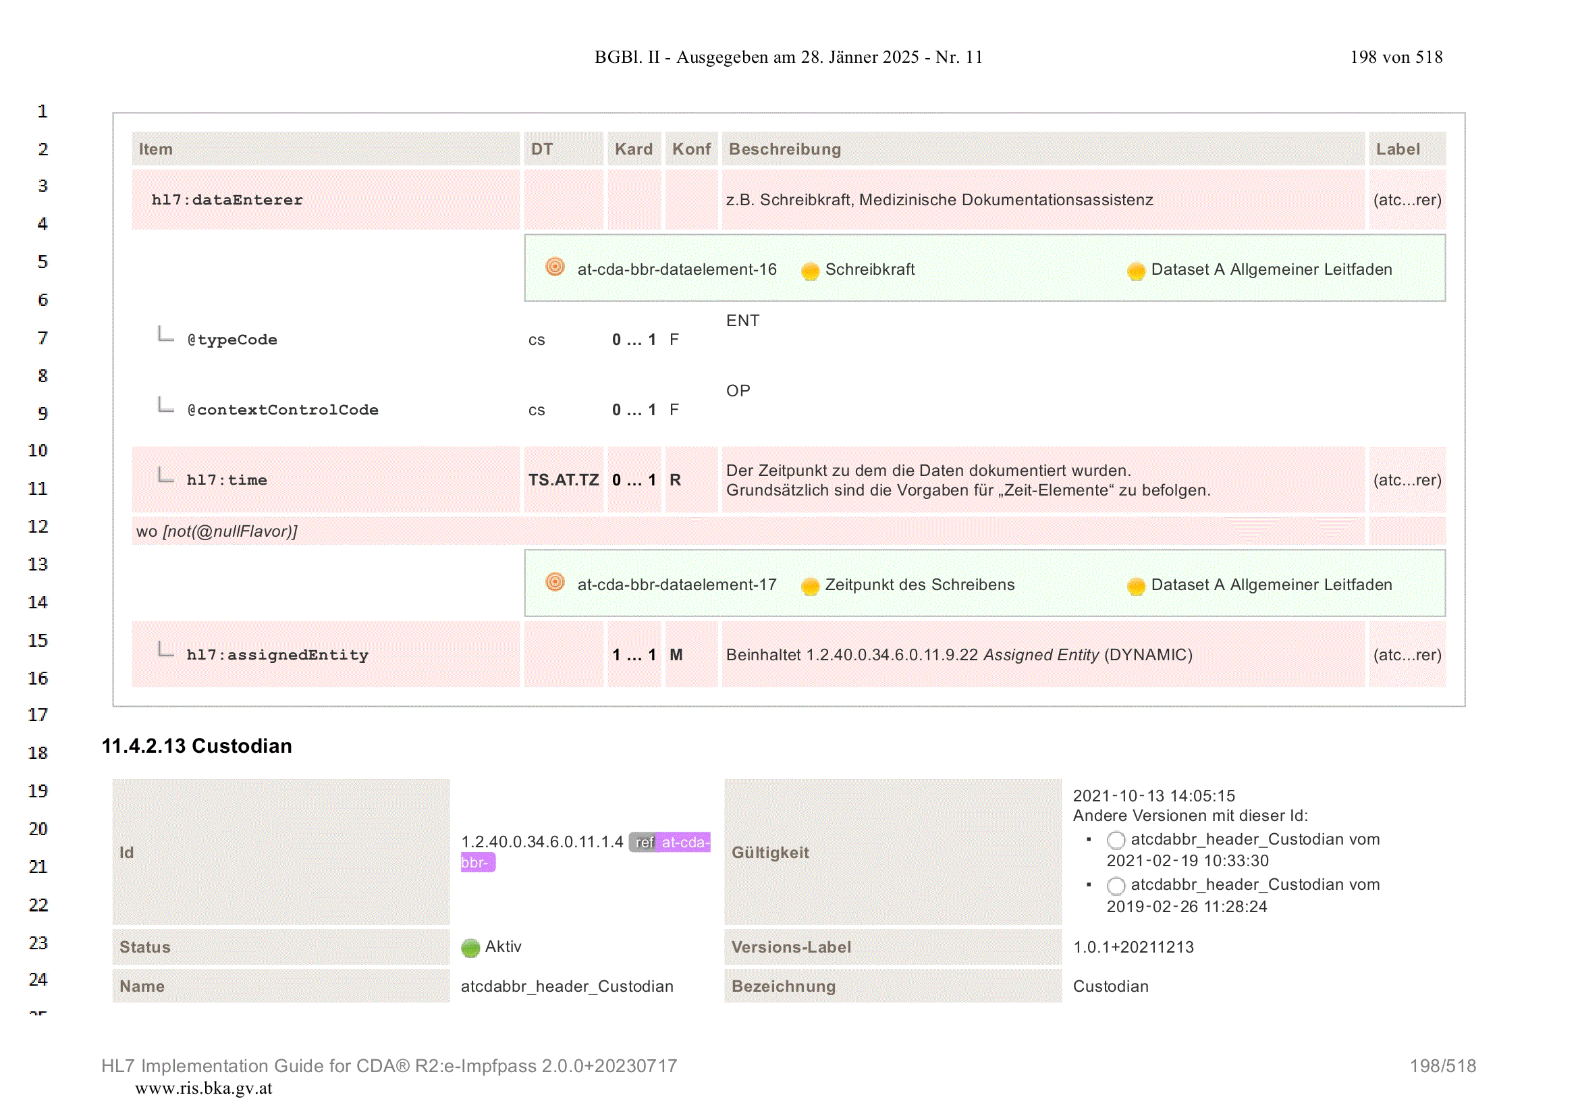Click the target icon beside at-cda-bbr-dataelement-16
The image size is (1578, 1116).
pyautogui.click(x=555, y=267)
